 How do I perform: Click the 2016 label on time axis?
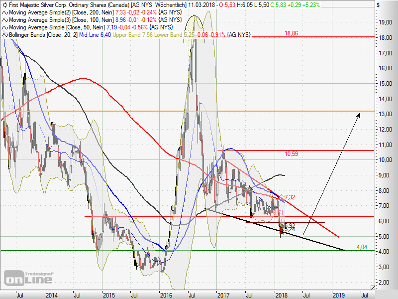click(166, 296)
